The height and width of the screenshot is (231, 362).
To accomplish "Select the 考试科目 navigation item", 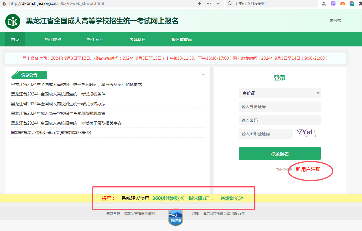I will coord(138,40).
